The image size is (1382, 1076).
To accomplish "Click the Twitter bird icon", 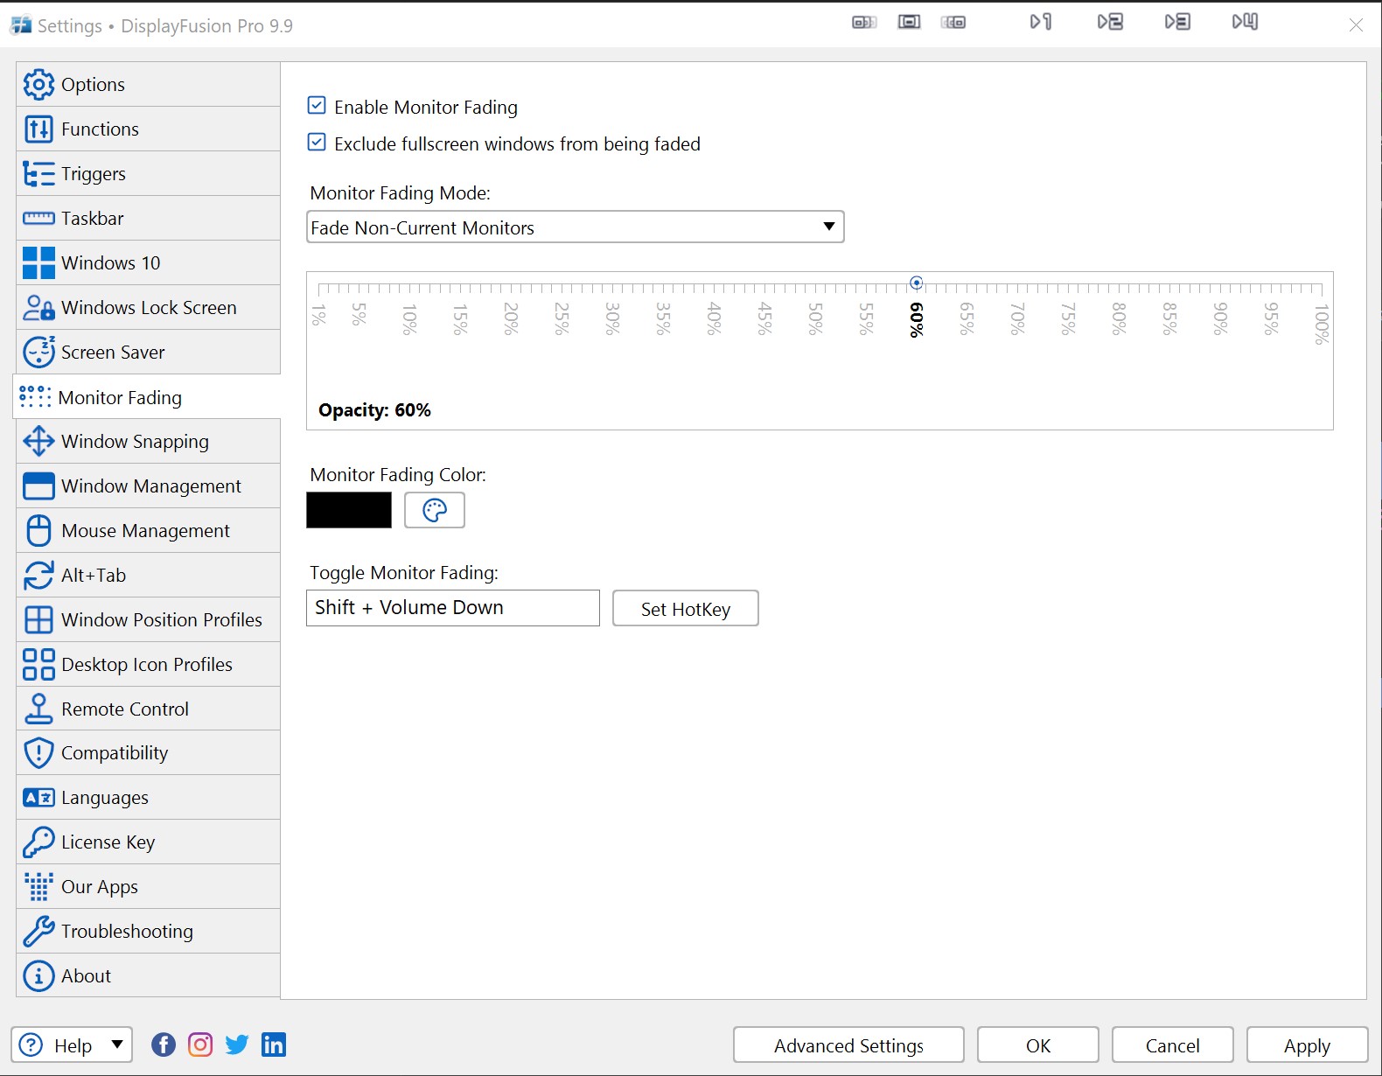I will pyautogui.click(x=237, y=1045).
